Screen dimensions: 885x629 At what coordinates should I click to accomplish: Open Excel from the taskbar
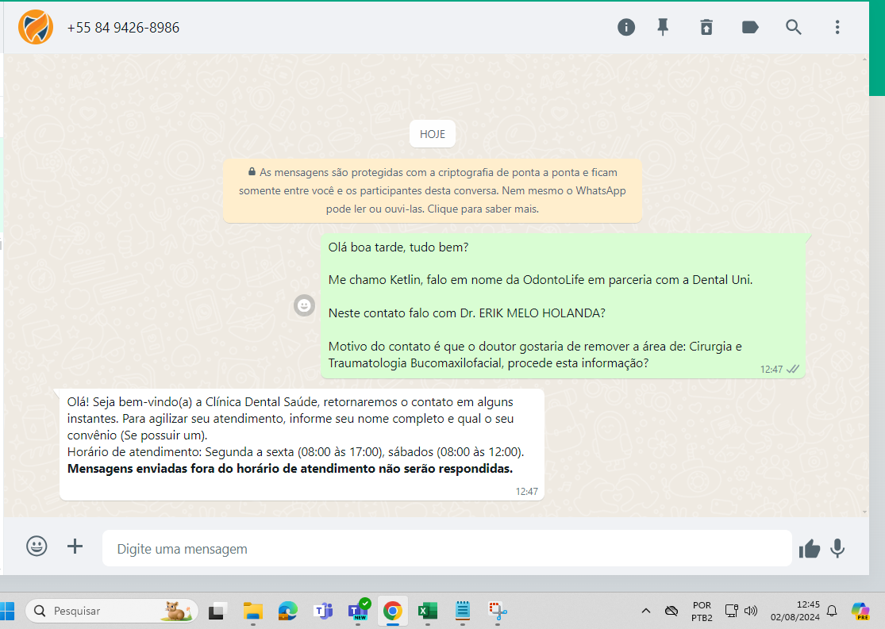[x=428, y=611]
